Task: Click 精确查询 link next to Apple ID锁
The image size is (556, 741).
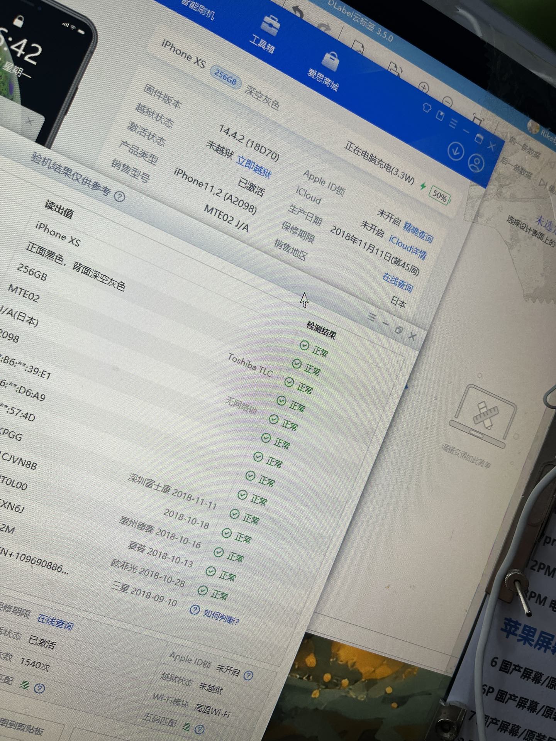Action: click(418, 232)
